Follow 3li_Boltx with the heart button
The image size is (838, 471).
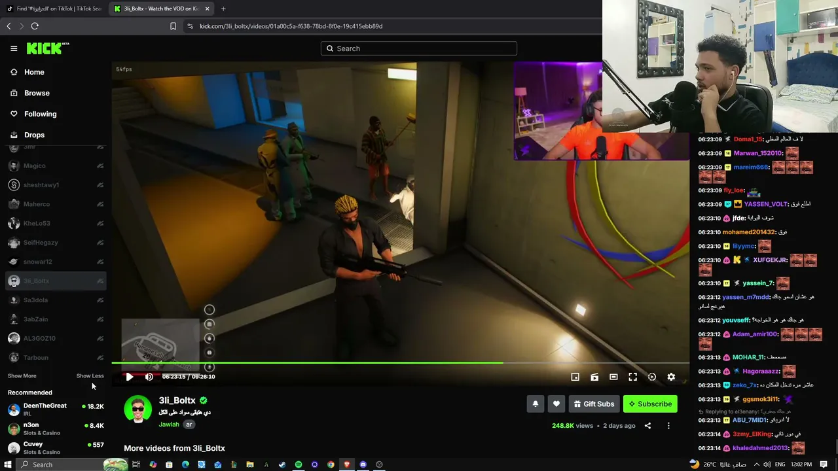(556, 404)
